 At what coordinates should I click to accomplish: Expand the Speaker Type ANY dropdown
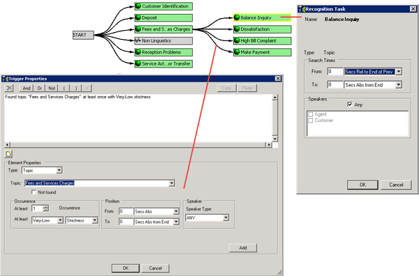(226, 217)
